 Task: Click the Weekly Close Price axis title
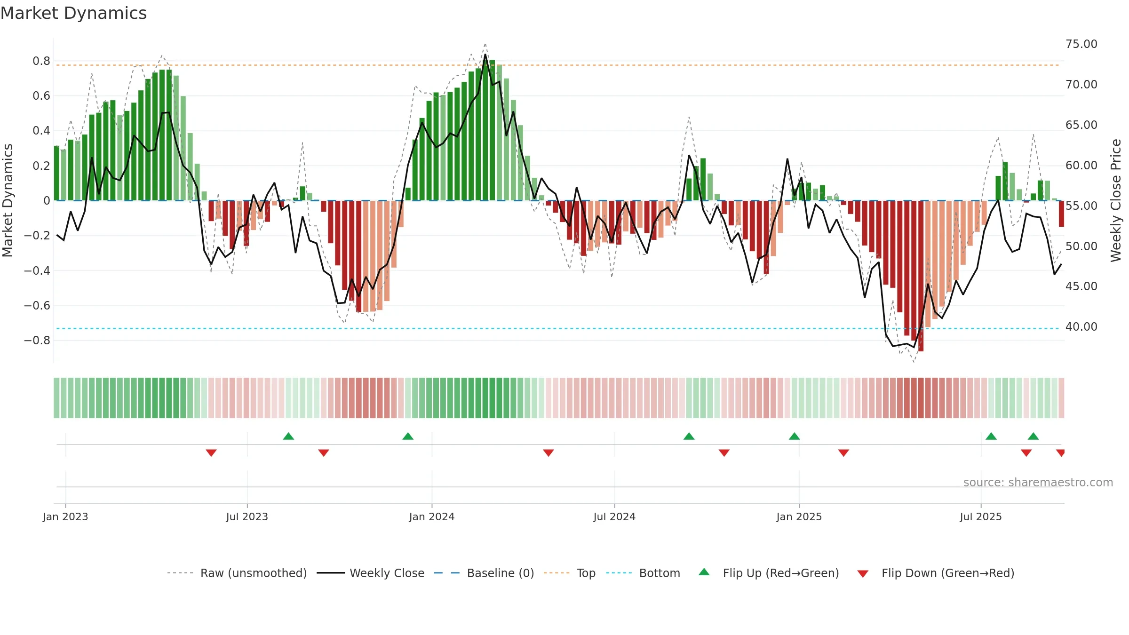(1116, 200)
